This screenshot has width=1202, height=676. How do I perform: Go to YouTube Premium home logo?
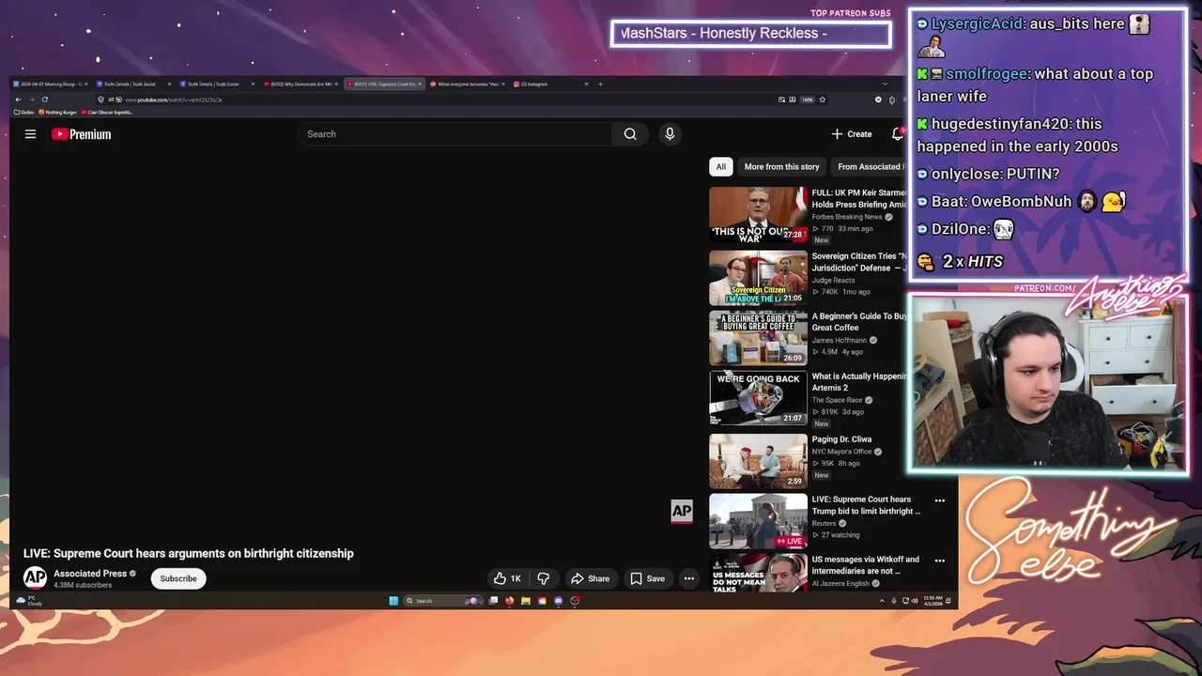pyautogui.click(x=81, y=134)
